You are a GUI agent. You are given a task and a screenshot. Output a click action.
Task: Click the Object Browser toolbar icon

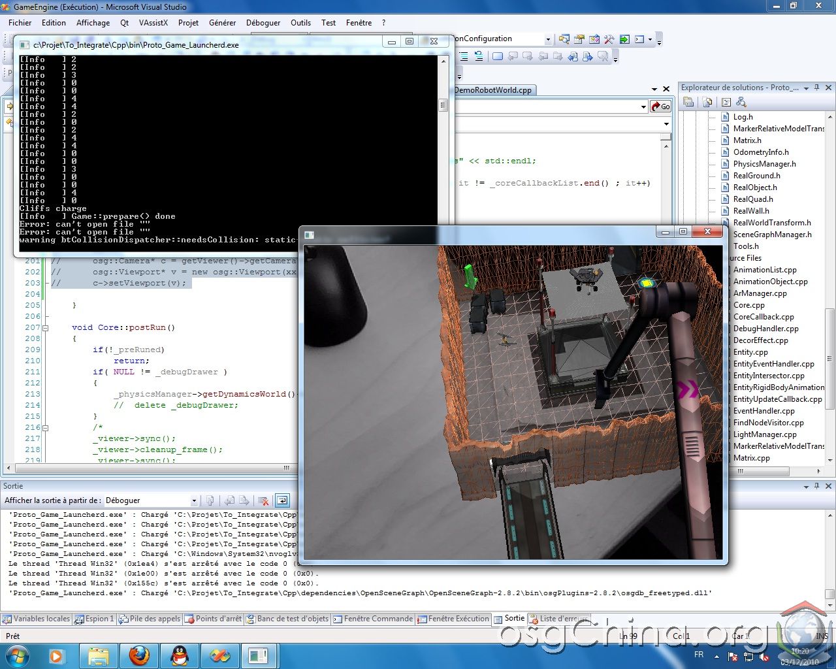click(594, 39)
